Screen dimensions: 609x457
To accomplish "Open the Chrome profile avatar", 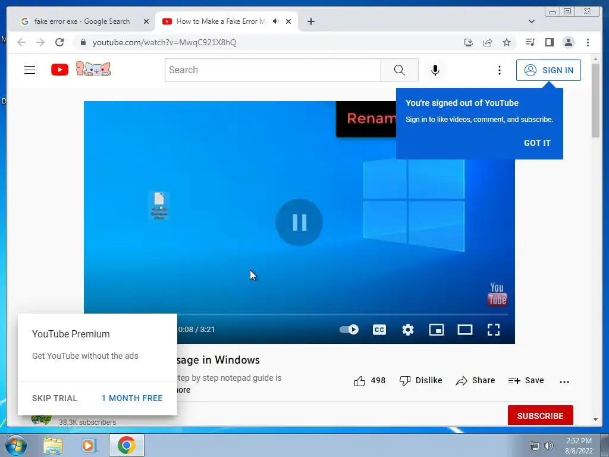I will (568, 42).
